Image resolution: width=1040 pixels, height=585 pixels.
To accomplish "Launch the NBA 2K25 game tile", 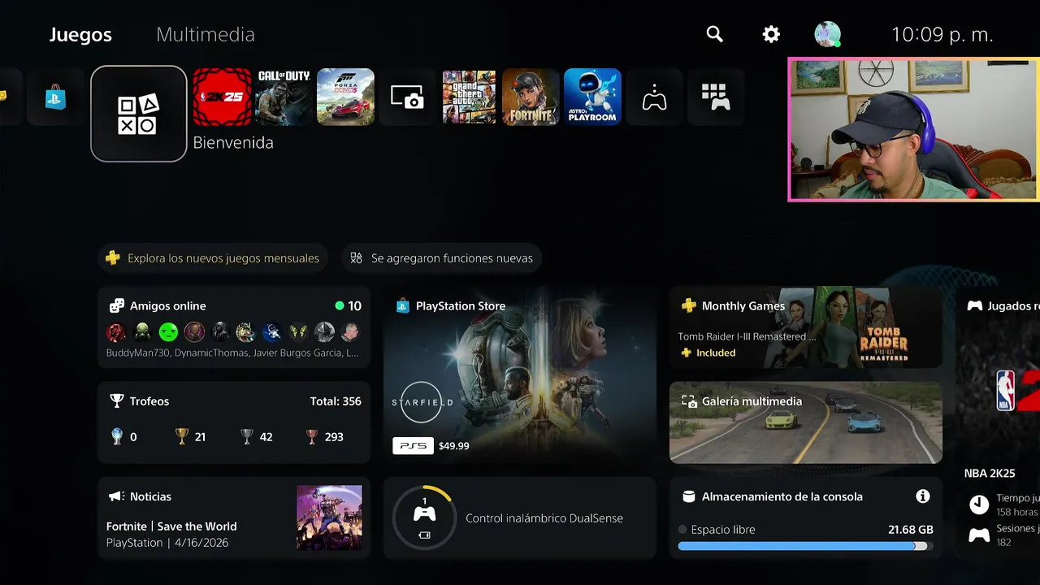I will click(222, 97).
